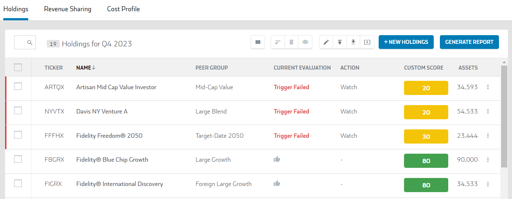Toggle the select-all header checkbox
This screenshot has width=512, height=199.
point(18,67)
